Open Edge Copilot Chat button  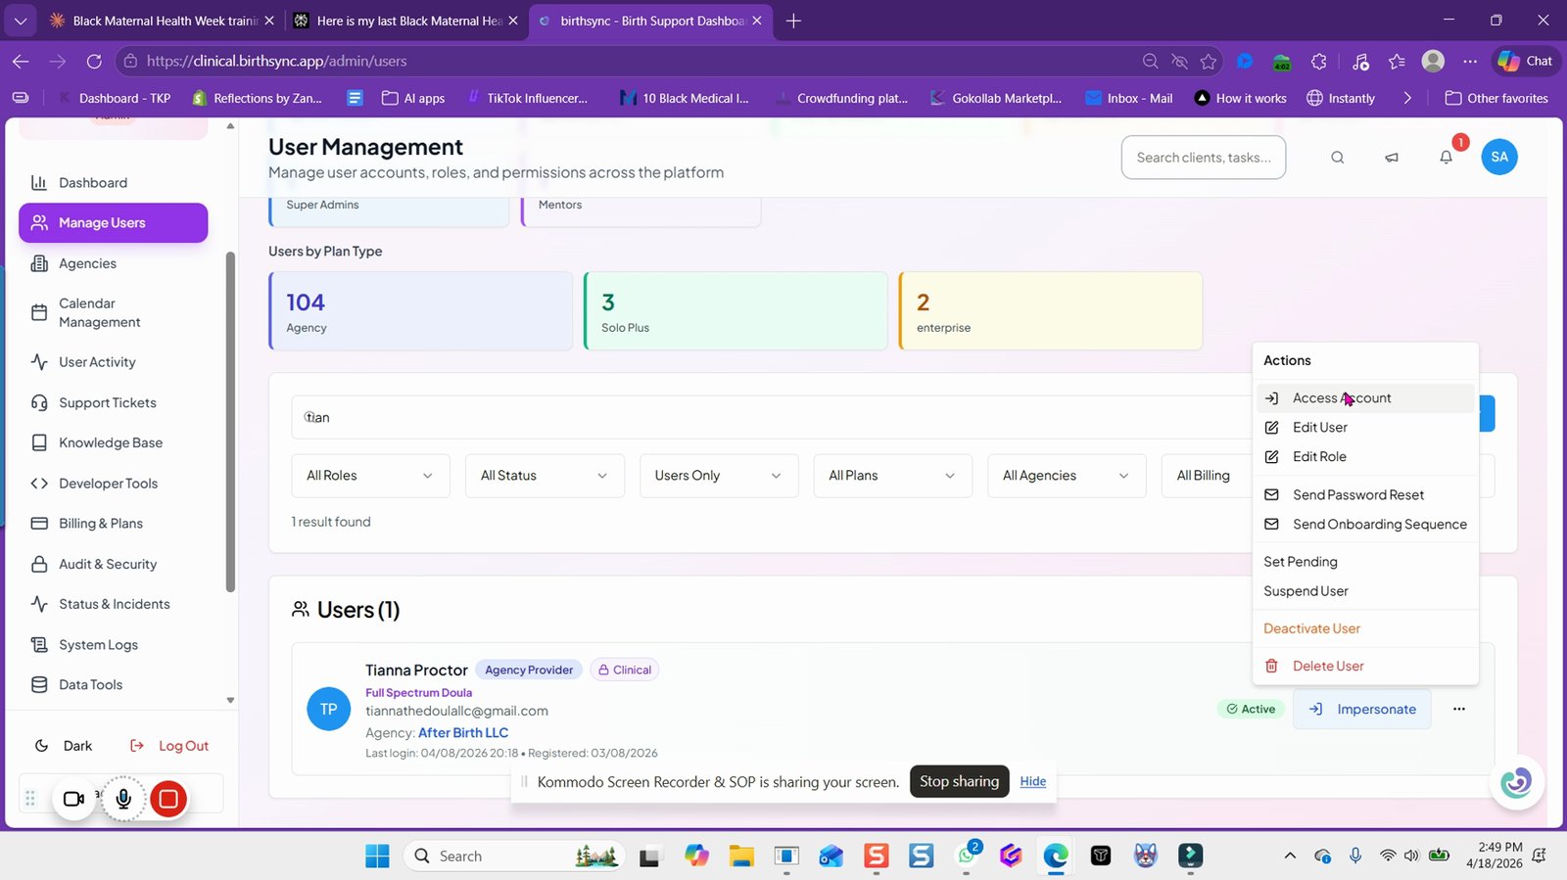pos(1525,61)
